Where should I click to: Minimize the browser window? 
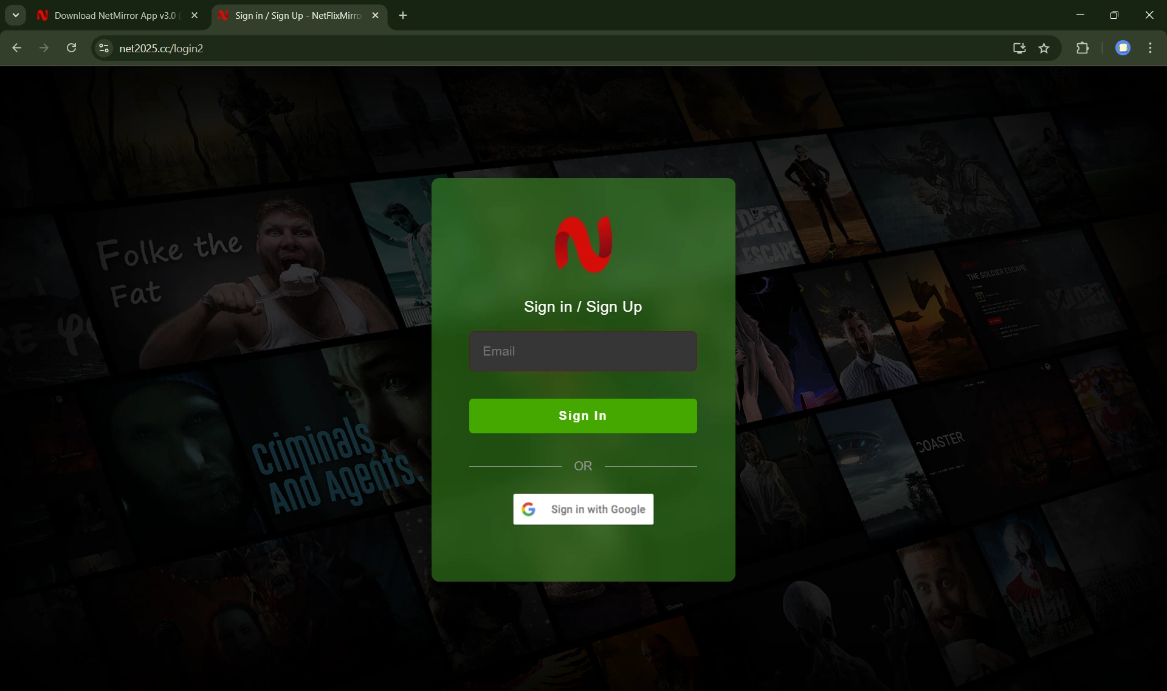coord(1080,15)
